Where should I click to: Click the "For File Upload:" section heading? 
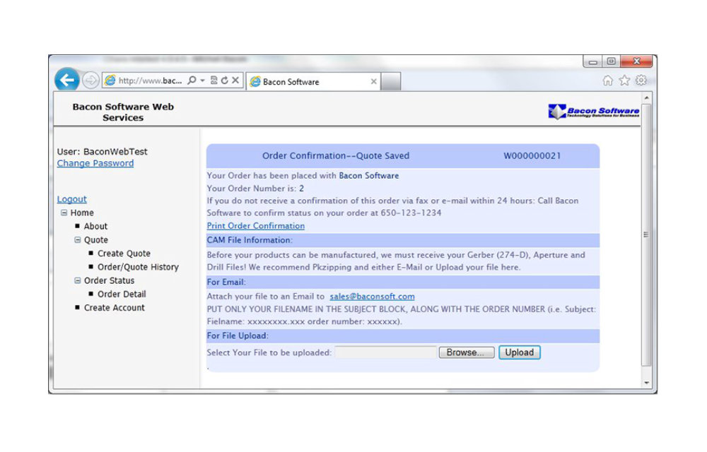tap(238, 336)
